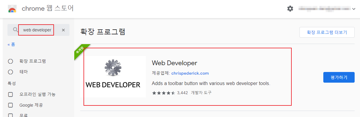Enable '오프라인 실행 가능' checkbox
The width and height of the screenshot is (360, 117).
pyautogui.click(x=10, y=94)
